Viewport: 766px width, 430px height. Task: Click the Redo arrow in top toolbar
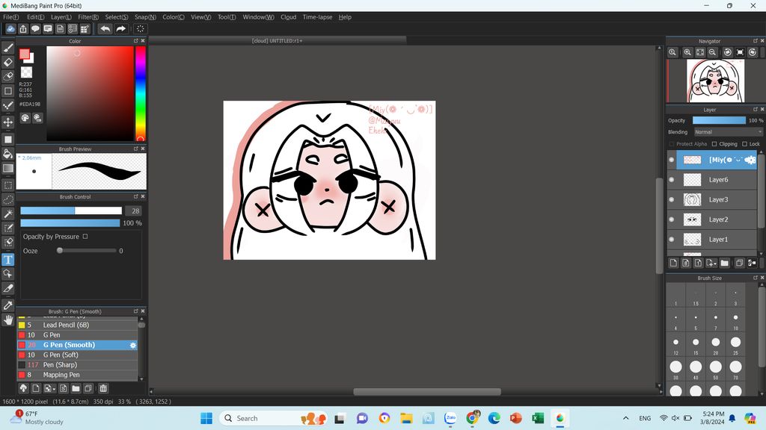point(120,29)
